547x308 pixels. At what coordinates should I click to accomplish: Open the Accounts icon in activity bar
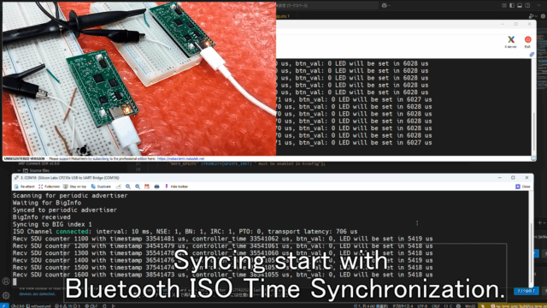coord(6,281)
